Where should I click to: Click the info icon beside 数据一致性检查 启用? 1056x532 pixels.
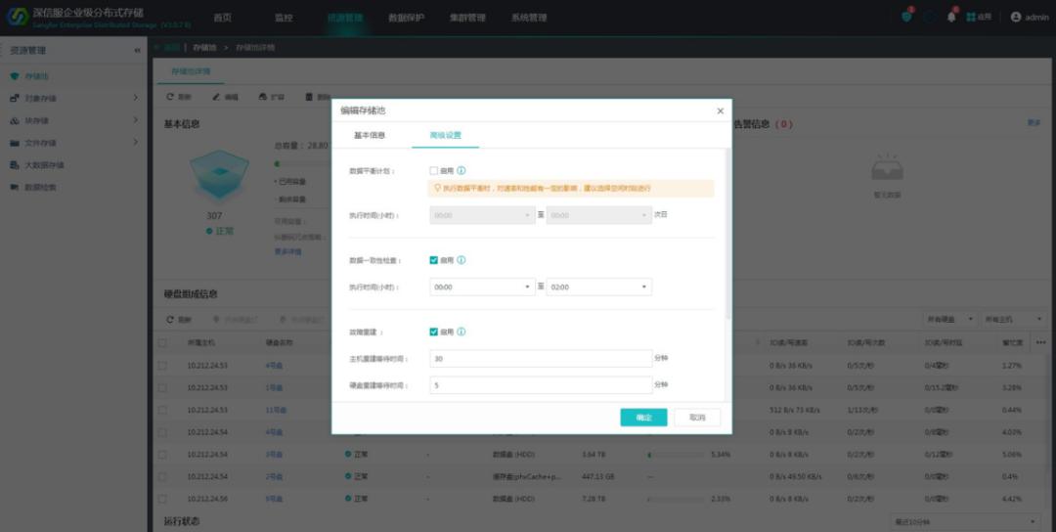click(x=462, y=260)
